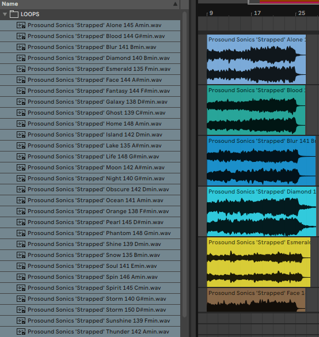
Task: Select the LOOPS folder label
Action: tap(30, 14)
